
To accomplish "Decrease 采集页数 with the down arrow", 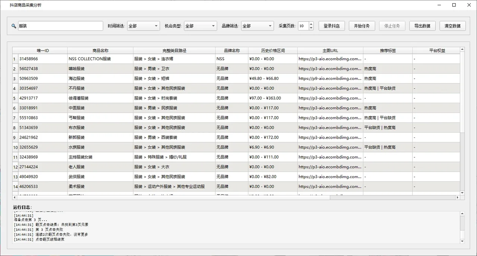I will 311,28.
